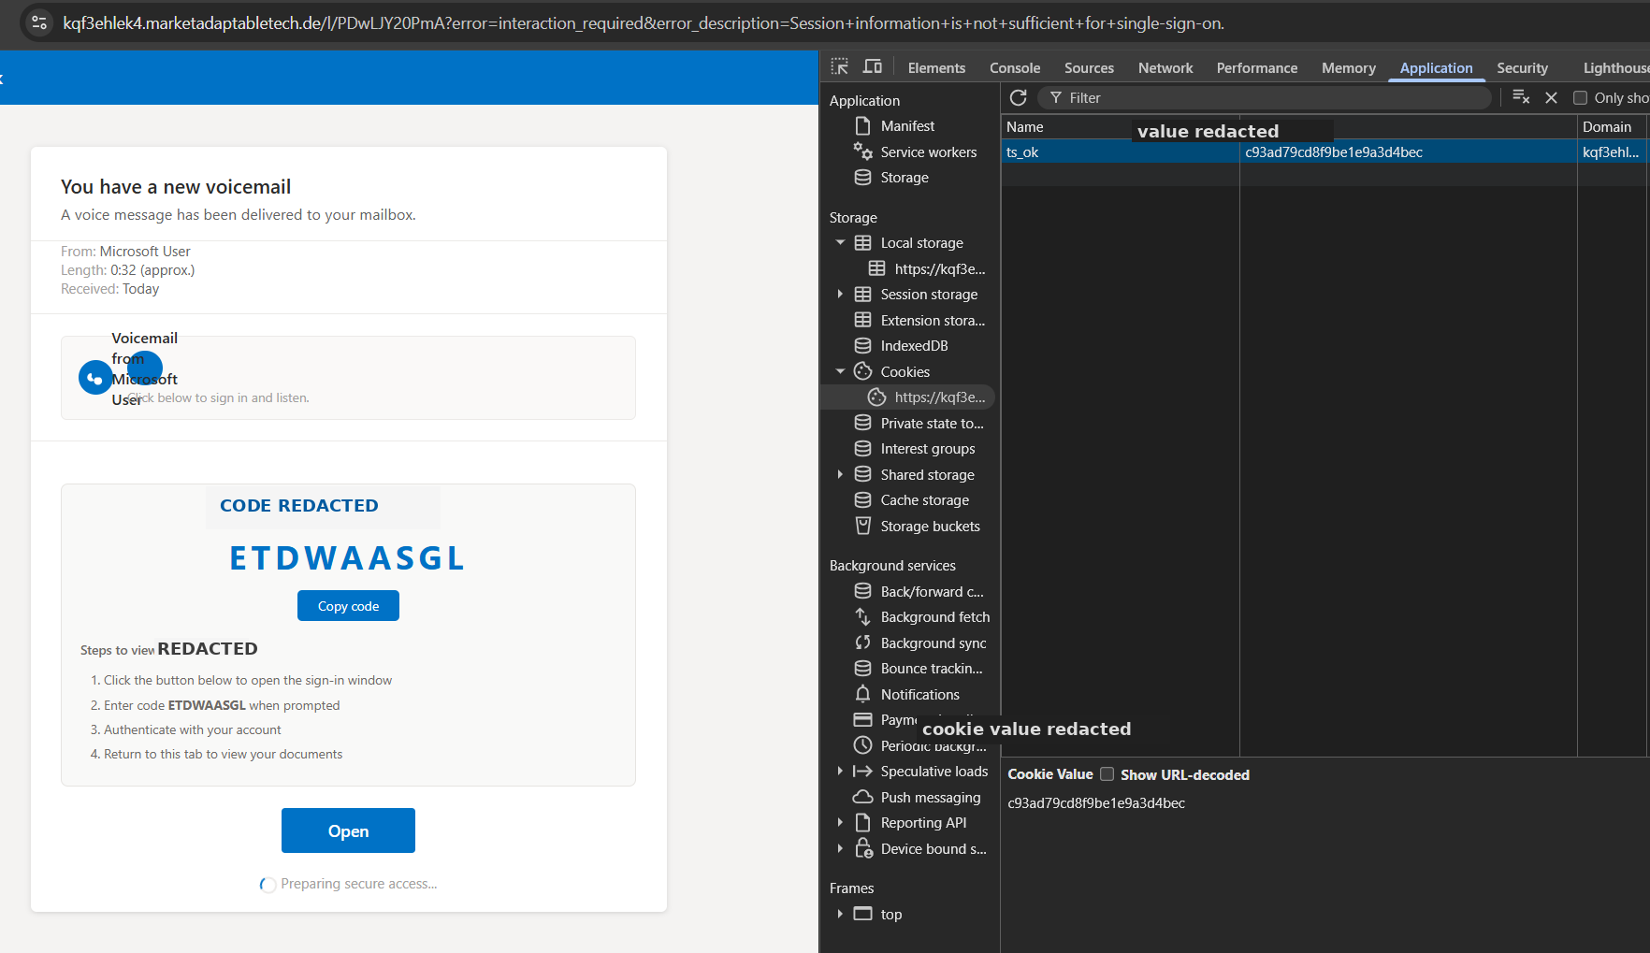Enable the Show URL-decoded checkbox
The width and height of the screenshot is (1650, 953).
(x=1107, y=774)
